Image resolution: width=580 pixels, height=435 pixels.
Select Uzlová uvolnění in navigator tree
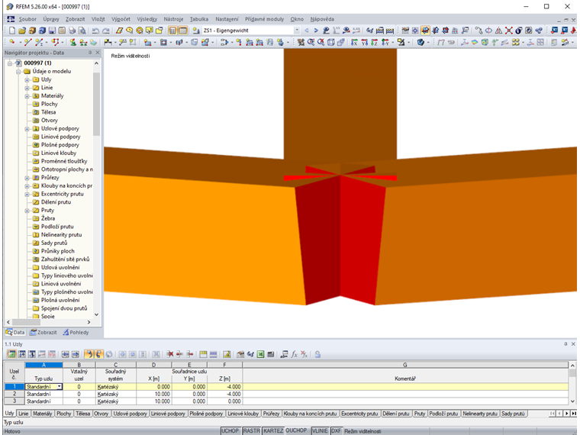60,267
